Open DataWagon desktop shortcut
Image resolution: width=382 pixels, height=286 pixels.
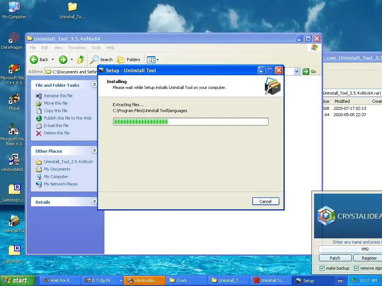[13, 41]
